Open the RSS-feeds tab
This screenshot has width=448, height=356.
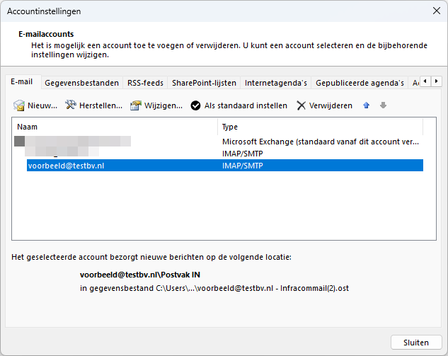coord(145,83)
